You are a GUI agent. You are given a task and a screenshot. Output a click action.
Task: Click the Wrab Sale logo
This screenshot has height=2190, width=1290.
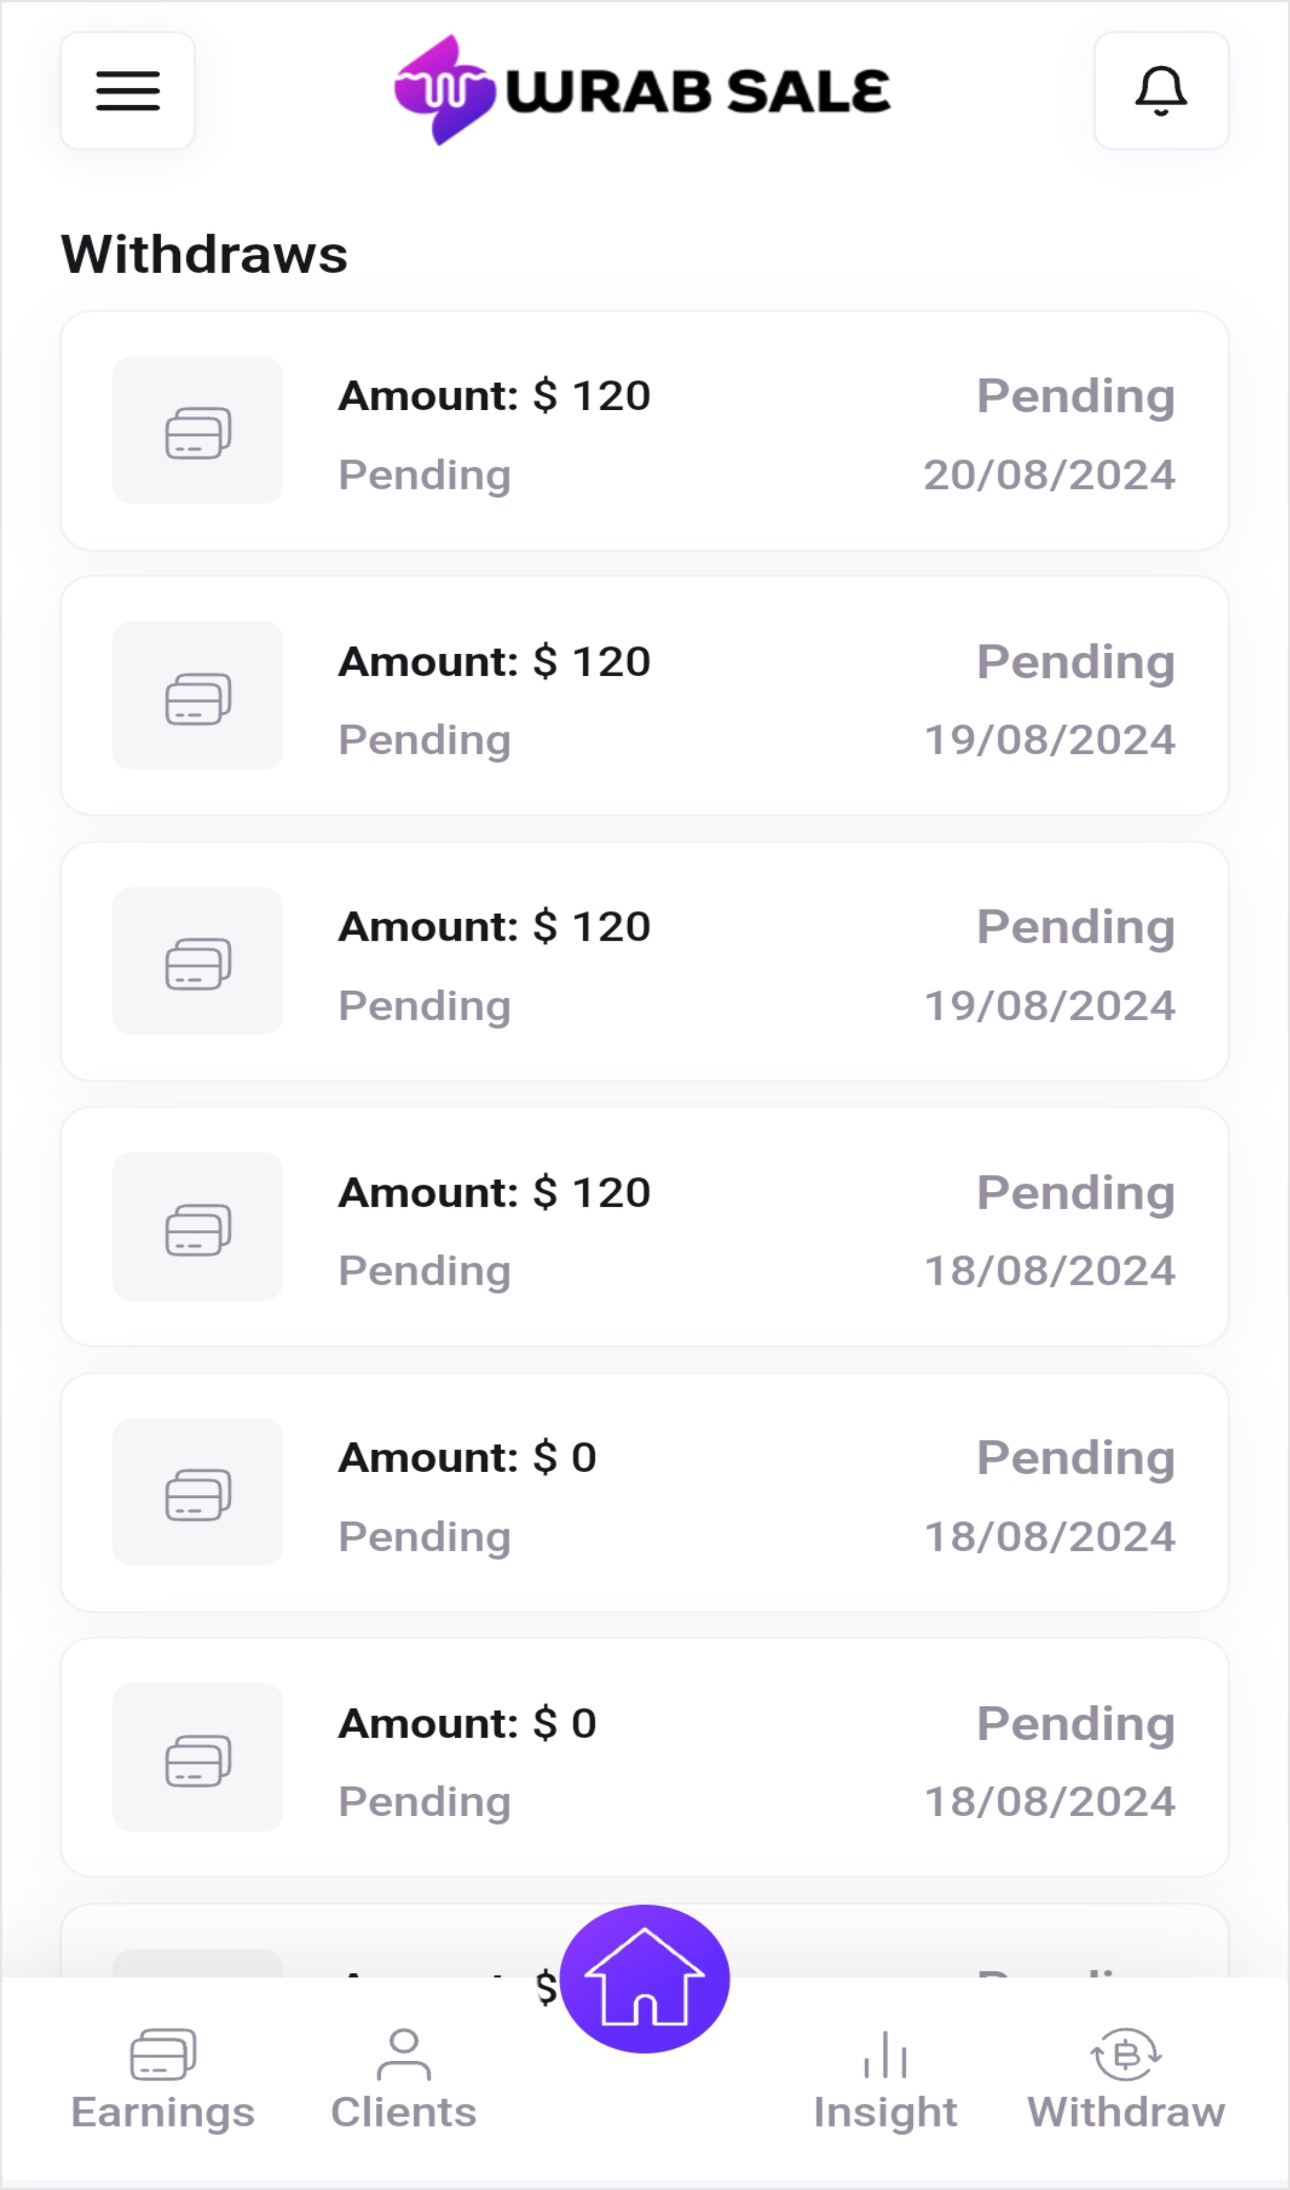[x=642, y=91]
